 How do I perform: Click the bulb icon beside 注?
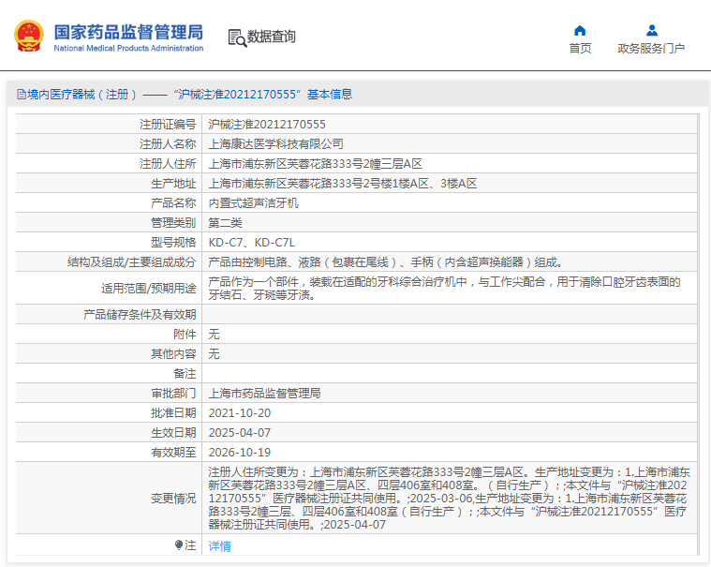click(179, 545)
